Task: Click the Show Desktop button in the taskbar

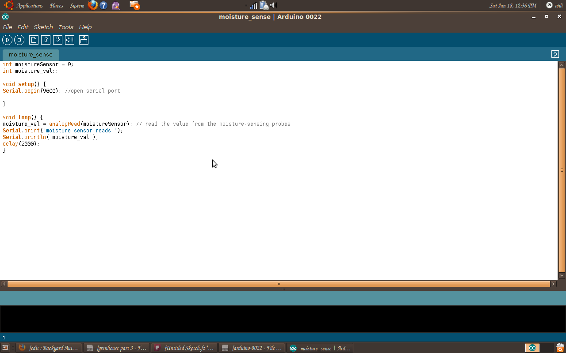Action: [x=5, y=348]
